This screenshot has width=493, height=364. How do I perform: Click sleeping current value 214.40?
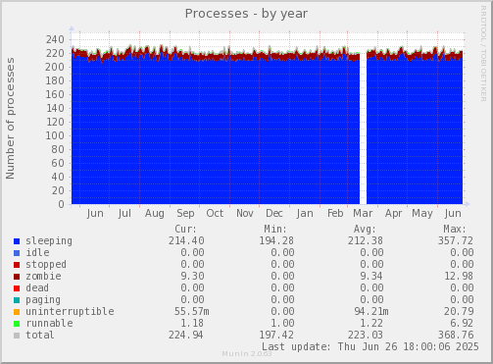(186, 241)
